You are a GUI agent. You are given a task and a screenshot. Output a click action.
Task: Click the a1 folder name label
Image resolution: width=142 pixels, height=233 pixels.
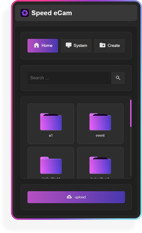(51, 136)
